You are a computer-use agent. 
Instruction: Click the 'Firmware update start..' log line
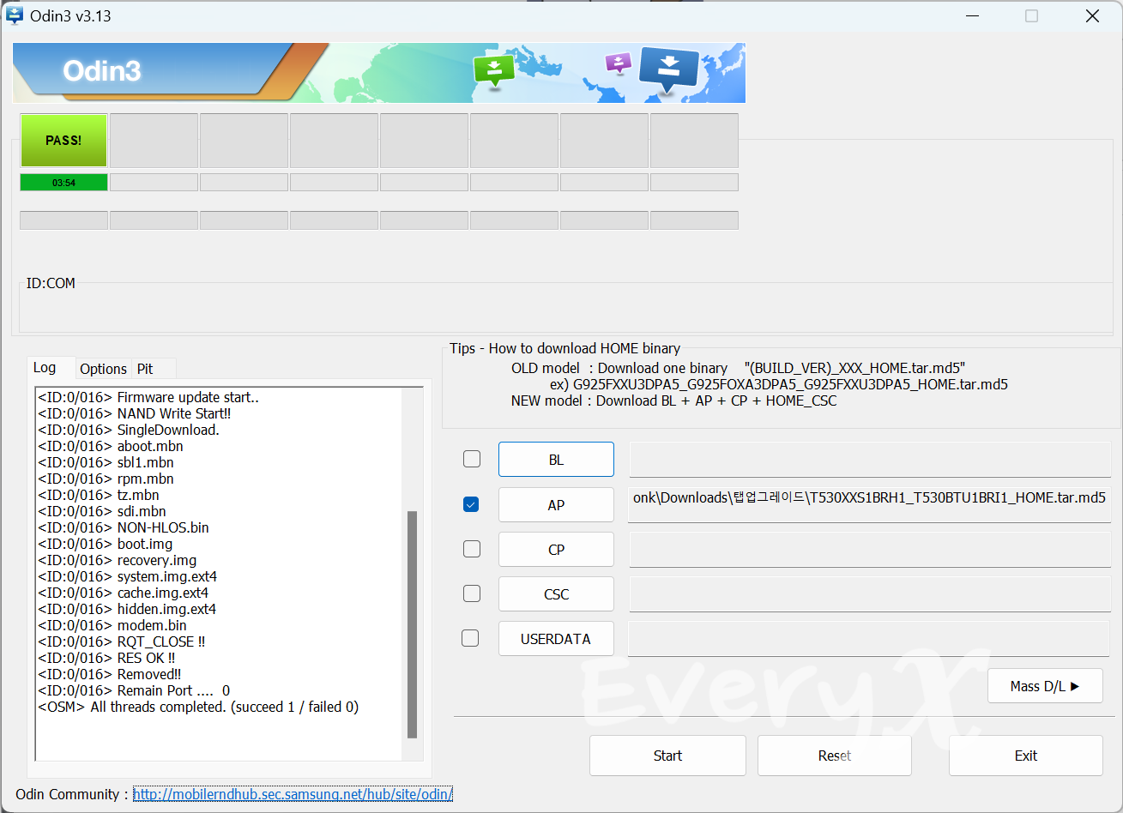tap(148, 397)
